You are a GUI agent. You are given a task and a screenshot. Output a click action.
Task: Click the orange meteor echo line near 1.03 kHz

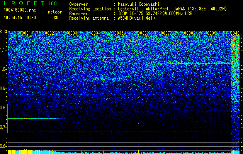click(197, 63)
